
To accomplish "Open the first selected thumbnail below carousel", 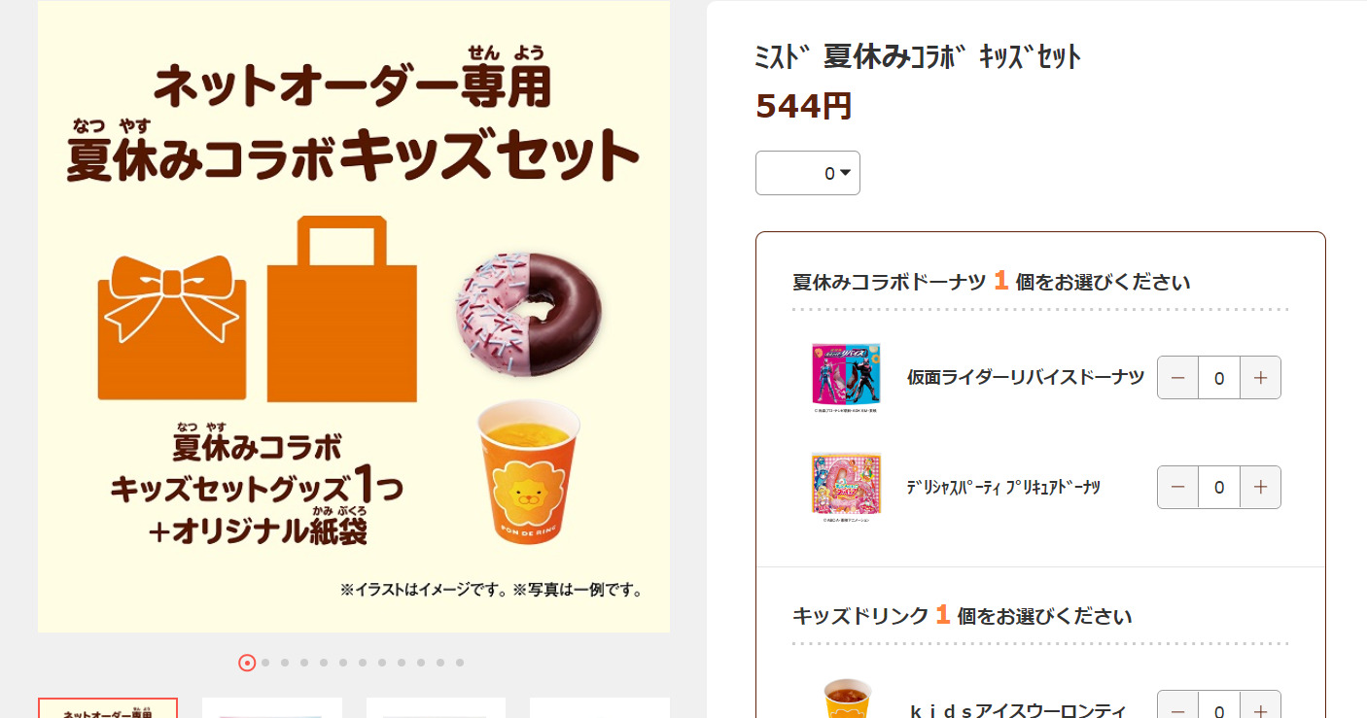I will (108, 707).
